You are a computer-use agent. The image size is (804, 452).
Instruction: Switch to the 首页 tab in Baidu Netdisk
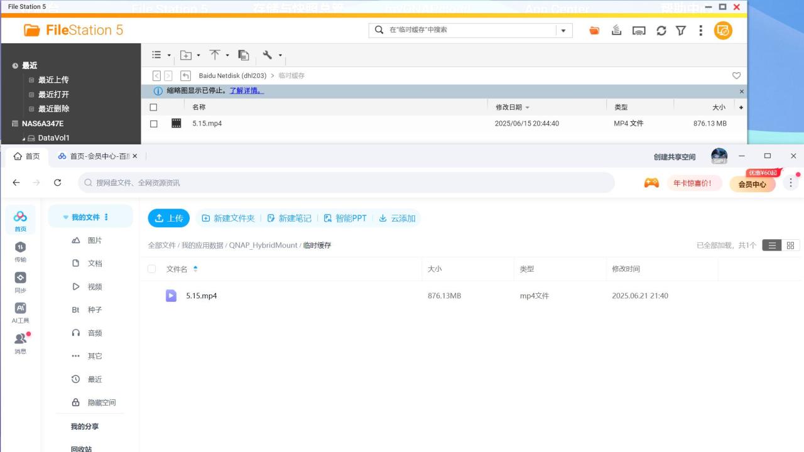(x=27, y=156)
